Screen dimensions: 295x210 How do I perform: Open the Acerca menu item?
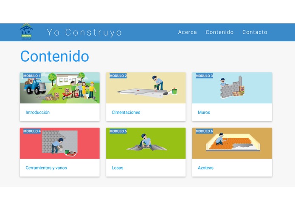tap(187, 32)
